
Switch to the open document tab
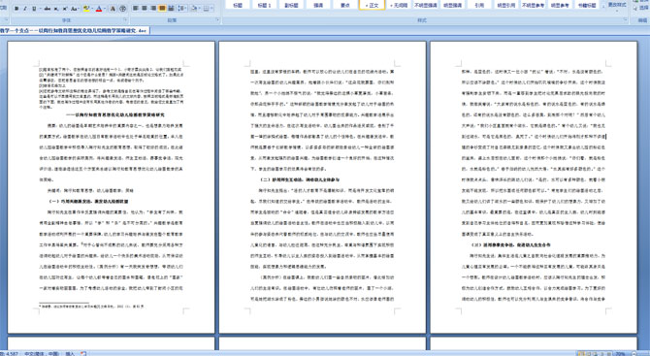click(74, 31)
